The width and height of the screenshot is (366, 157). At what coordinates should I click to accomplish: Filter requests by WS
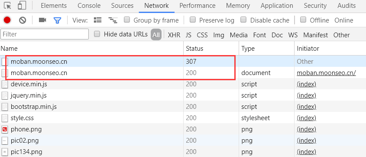click(x=293, y=35)
